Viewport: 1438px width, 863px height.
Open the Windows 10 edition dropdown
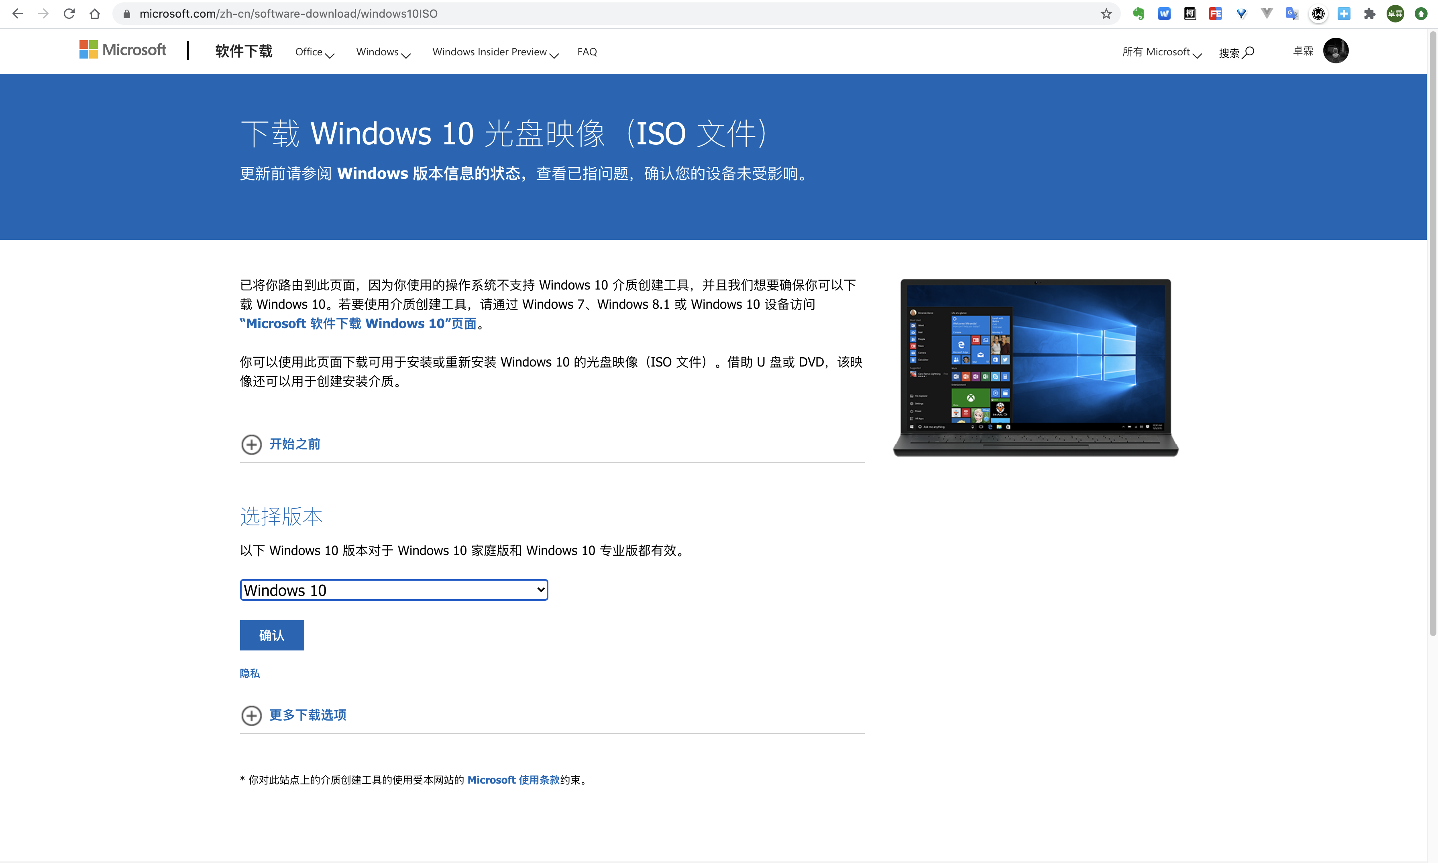[393, 590]
